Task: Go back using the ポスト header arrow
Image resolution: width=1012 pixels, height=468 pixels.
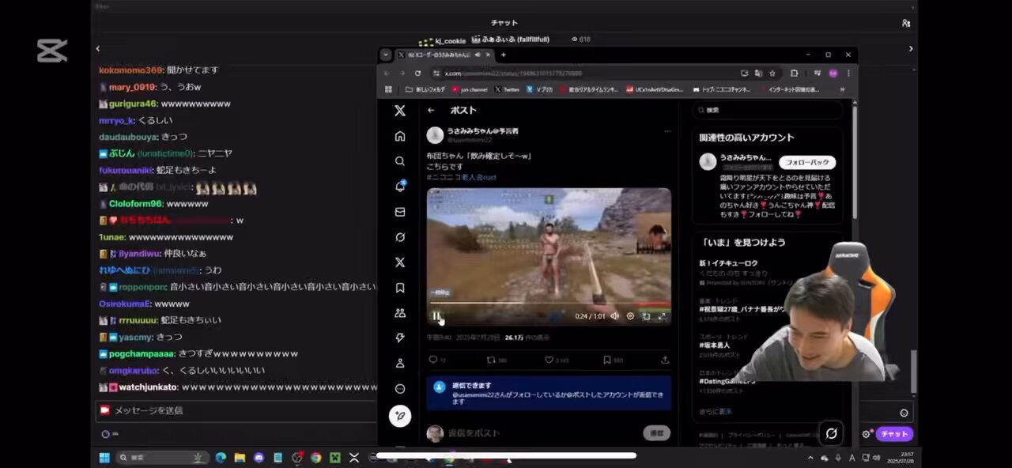Action: (431, 111)
